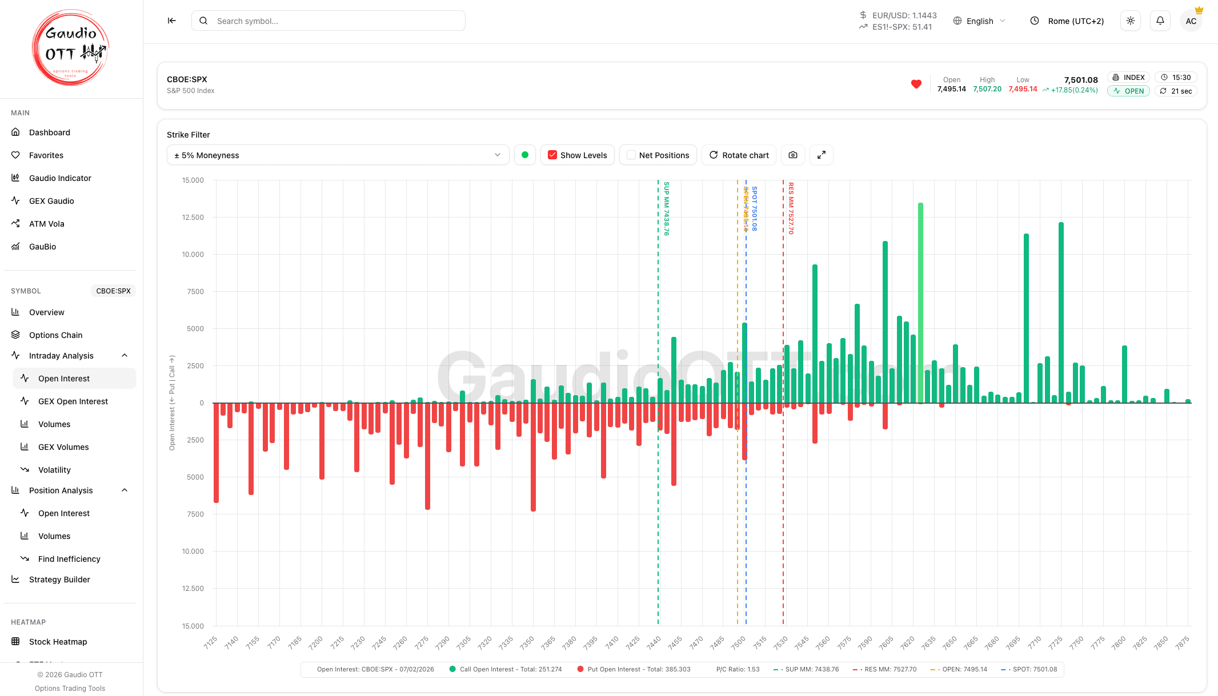
Task: Open notifications bell icon
Action: point(1160,21)
